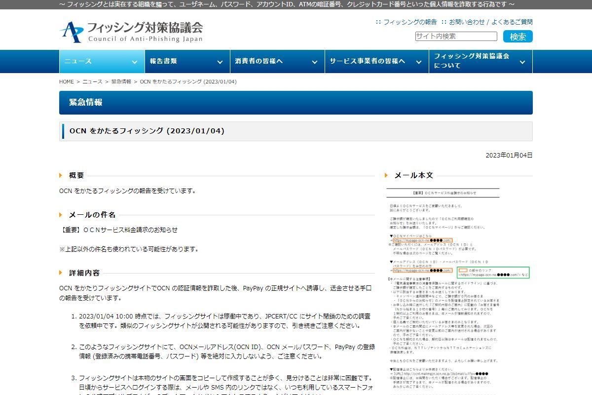Image resolution: width=592 pixels, height=395 pixels.
Task: Click the メールの件名 section heading
Action: point(92,215)
